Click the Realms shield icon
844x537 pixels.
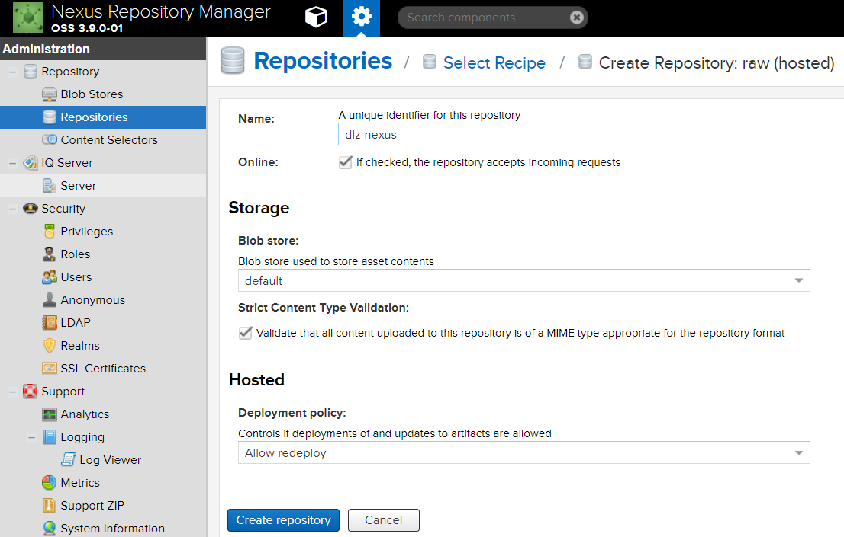50,346
